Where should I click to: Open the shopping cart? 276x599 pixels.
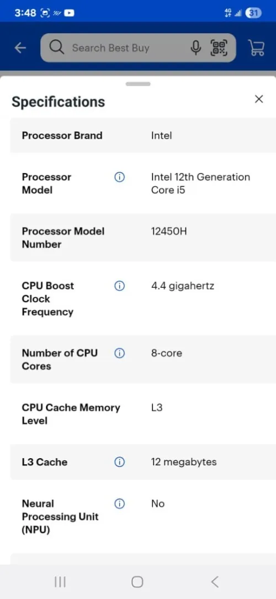[x=256, y=48]
